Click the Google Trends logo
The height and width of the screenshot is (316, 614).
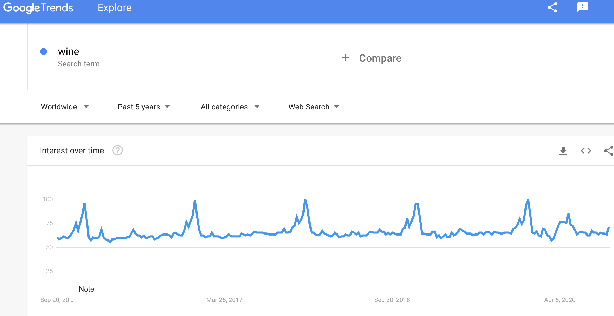(x=38, y=8)
